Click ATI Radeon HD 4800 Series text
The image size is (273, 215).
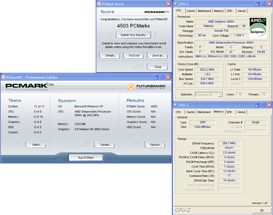point(92,129)
